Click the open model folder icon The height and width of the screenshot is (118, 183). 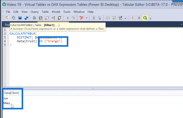tap(8, 18)
